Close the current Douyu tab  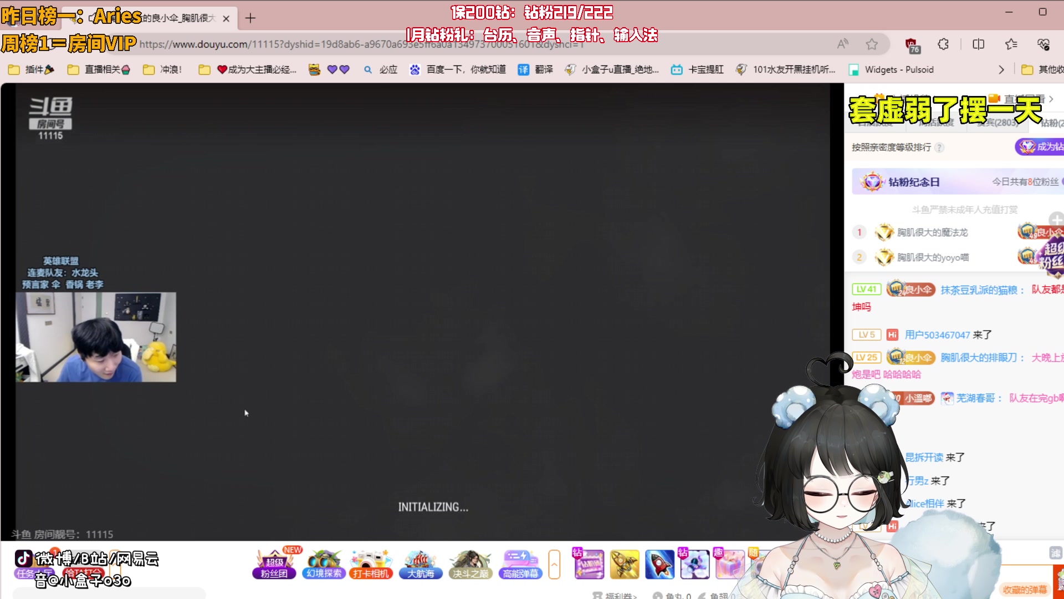click(226, 18)
